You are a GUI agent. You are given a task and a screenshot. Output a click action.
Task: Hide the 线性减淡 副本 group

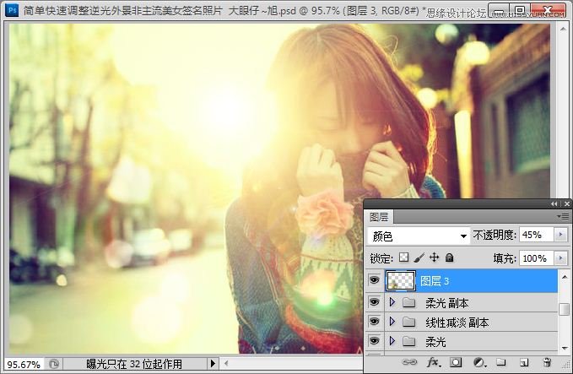tap(374, 322)
